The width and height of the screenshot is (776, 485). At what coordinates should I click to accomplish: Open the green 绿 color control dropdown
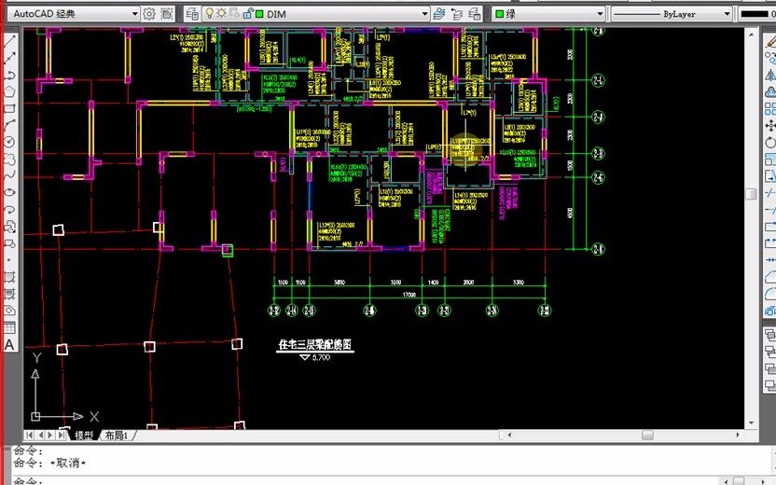[x=548, y=14]
